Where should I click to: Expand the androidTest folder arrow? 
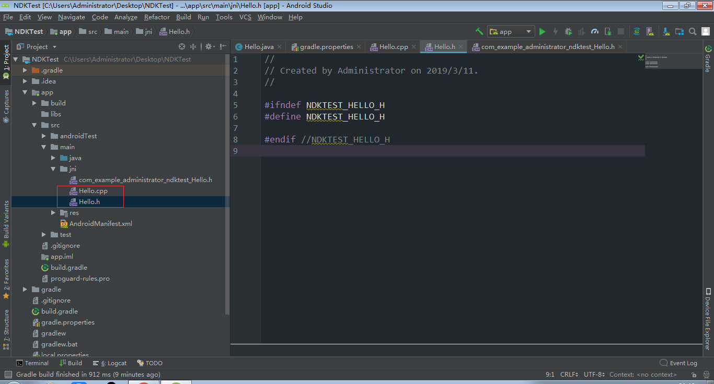coord(44,136)
